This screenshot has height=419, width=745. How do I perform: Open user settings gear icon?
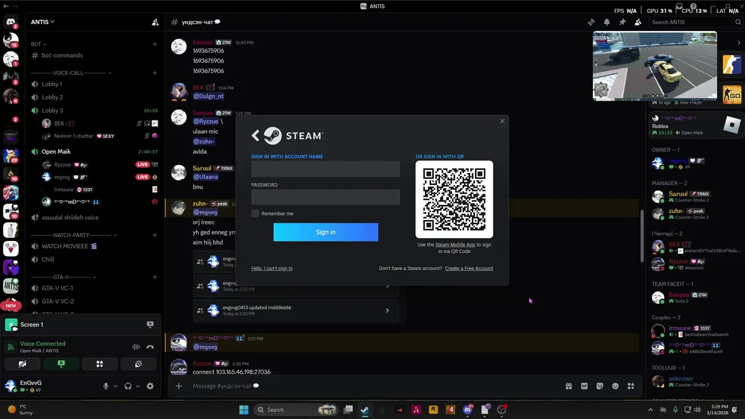(x=150, y=386)
